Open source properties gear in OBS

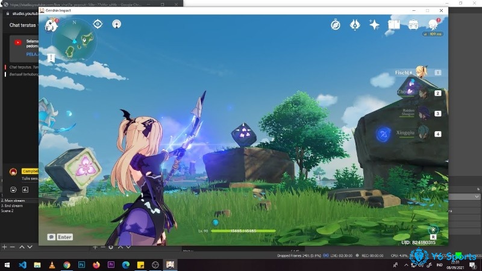pos(111,247)
